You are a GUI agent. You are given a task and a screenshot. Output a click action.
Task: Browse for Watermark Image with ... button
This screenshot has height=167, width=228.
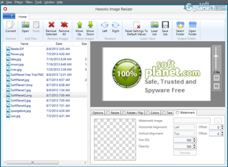pyautogui.click(x=218, y=121)
